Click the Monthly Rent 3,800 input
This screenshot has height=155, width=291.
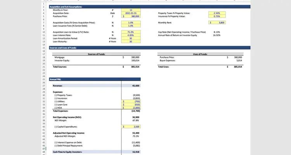pos(217,22)
